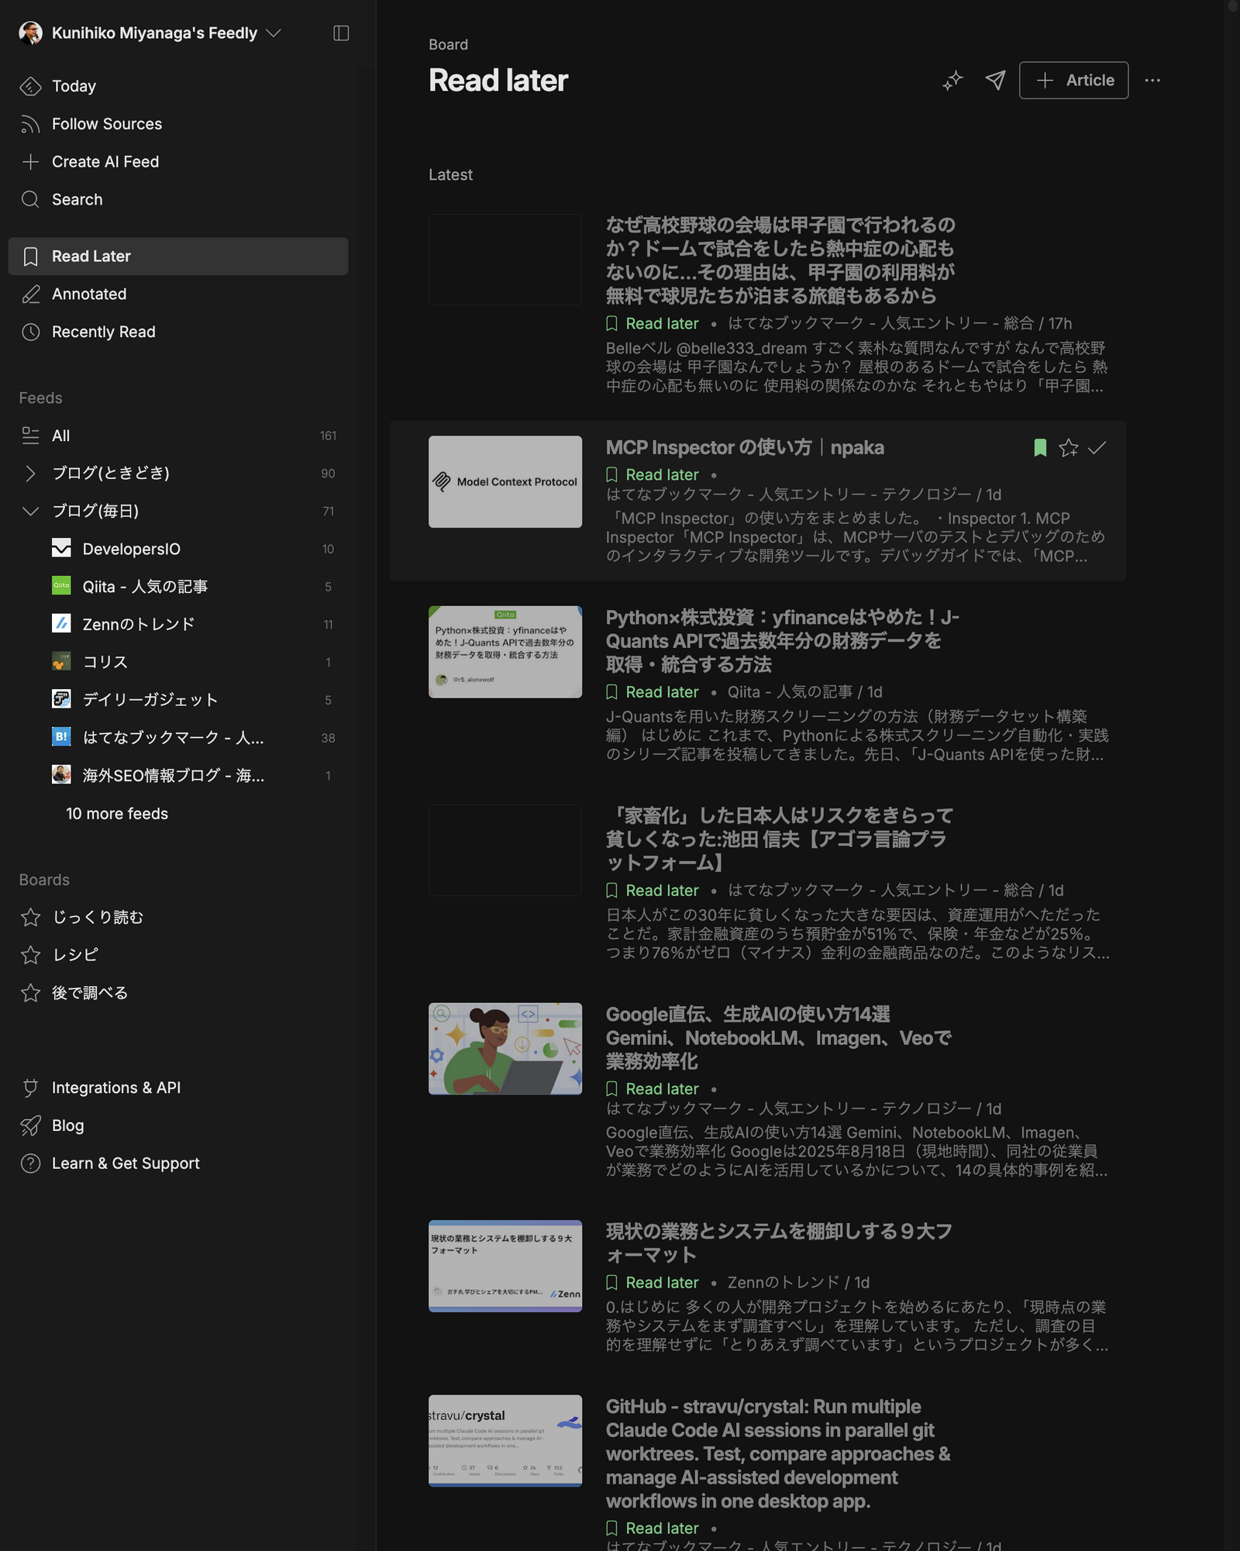Open the three-dot more options menu
This screenshot has height=1551, width=1240.
(1152, 81)
